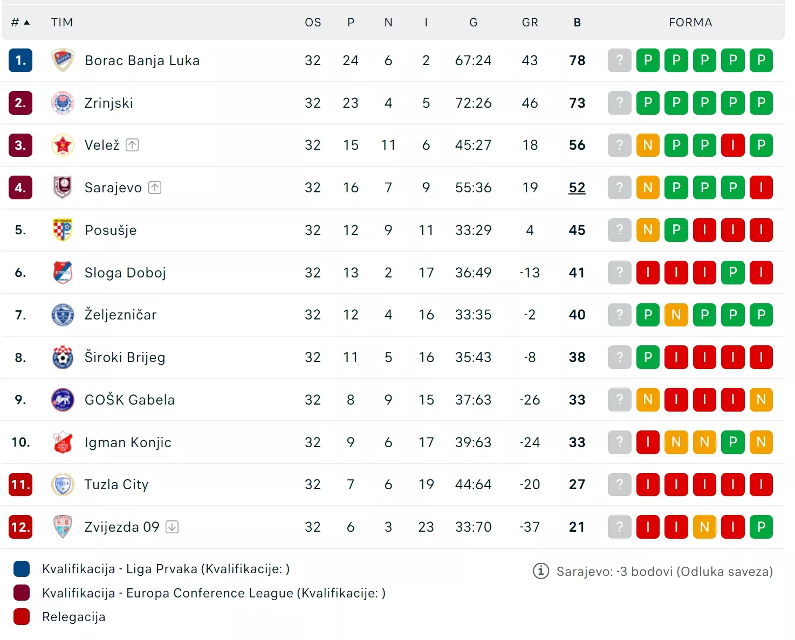Click Sarajevo's underlined 52 points value
795x640 pixels.
pyautogui.click(x=577, y=187)
